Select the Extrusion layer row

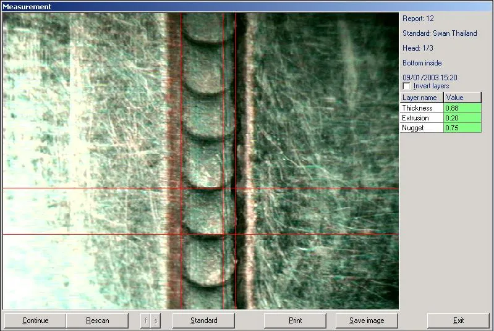(x=441, y=118)
